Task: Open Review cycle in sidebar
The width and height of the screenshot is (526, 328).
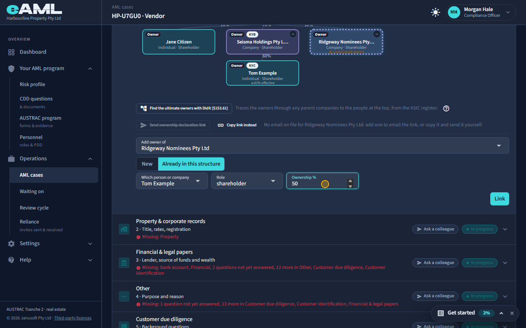Action: tap(34, 208)
